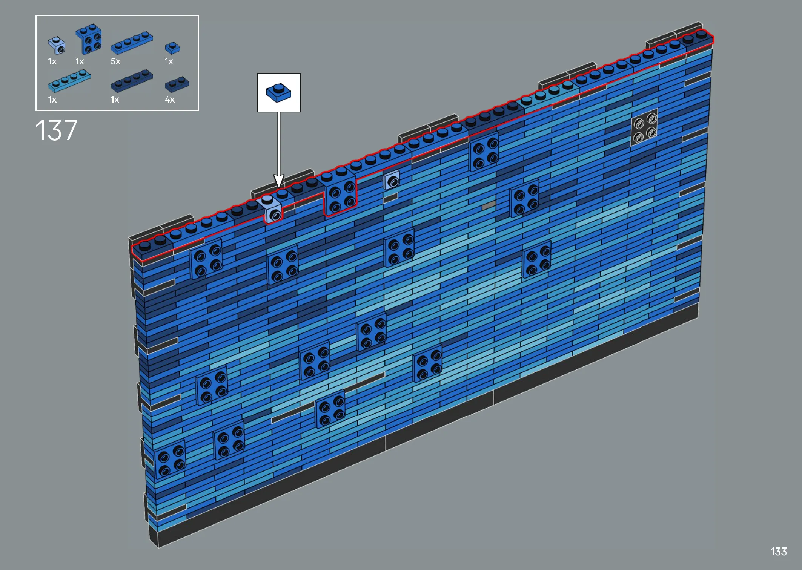
Task: Click the "1x" label under the dark blue 1x4 plate
Action: [115, 100]
